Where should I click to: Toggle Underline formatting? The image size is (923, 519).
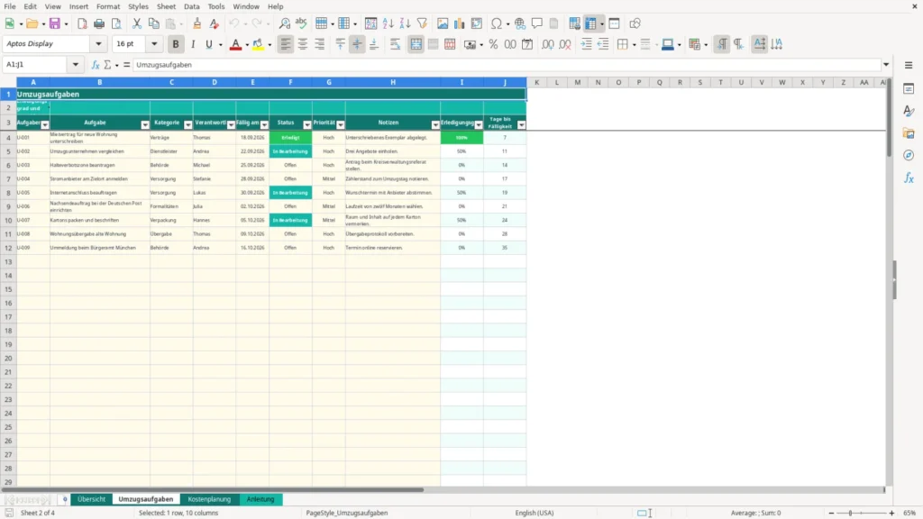[208, 44]
